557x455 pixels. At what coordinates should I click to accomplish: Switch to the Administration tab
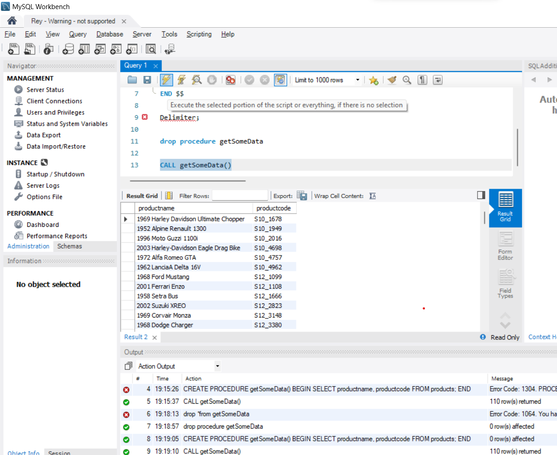point(28,246)
